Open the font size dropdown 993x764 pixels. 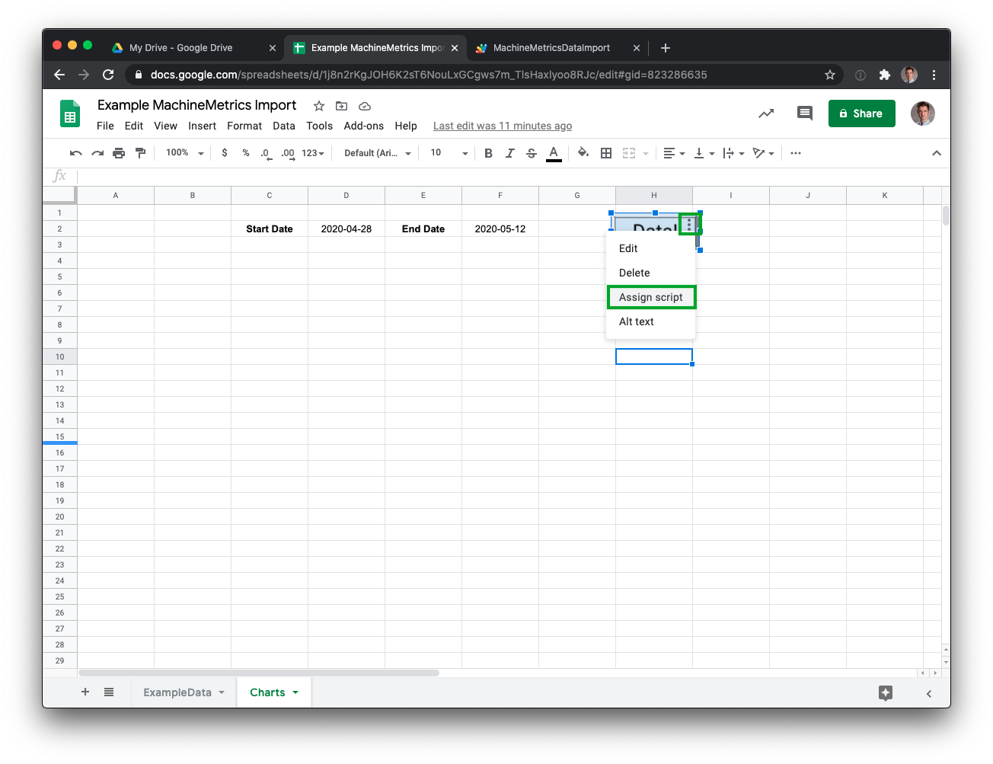click(x=449, y=153)
